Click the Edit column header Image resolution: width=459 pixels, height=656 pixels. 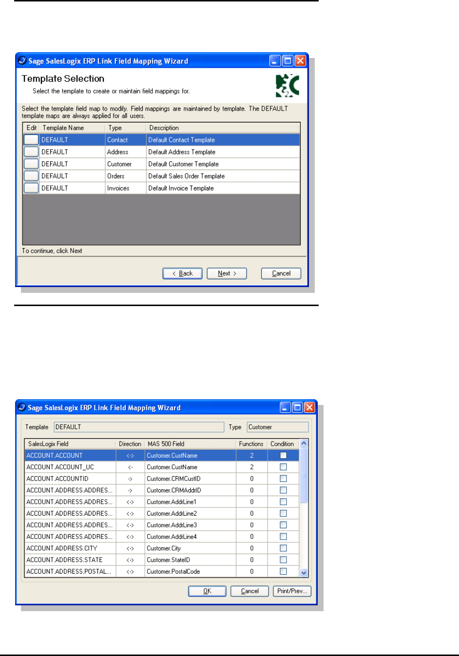click(x=31, y=128)
